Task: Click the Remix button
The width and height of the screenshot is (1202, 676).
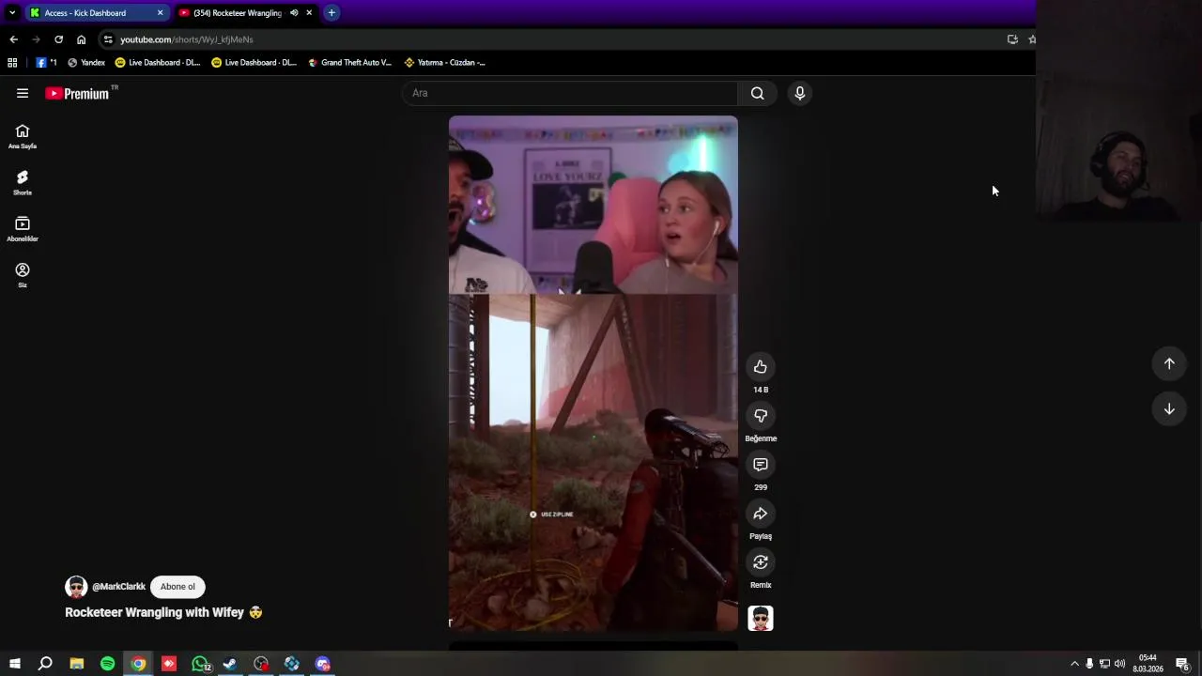Action: (761, 562)
